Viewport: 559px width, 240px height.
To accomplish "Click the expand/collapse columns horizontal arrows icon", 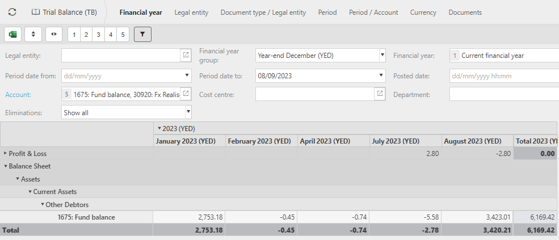I will click(54, 35).
